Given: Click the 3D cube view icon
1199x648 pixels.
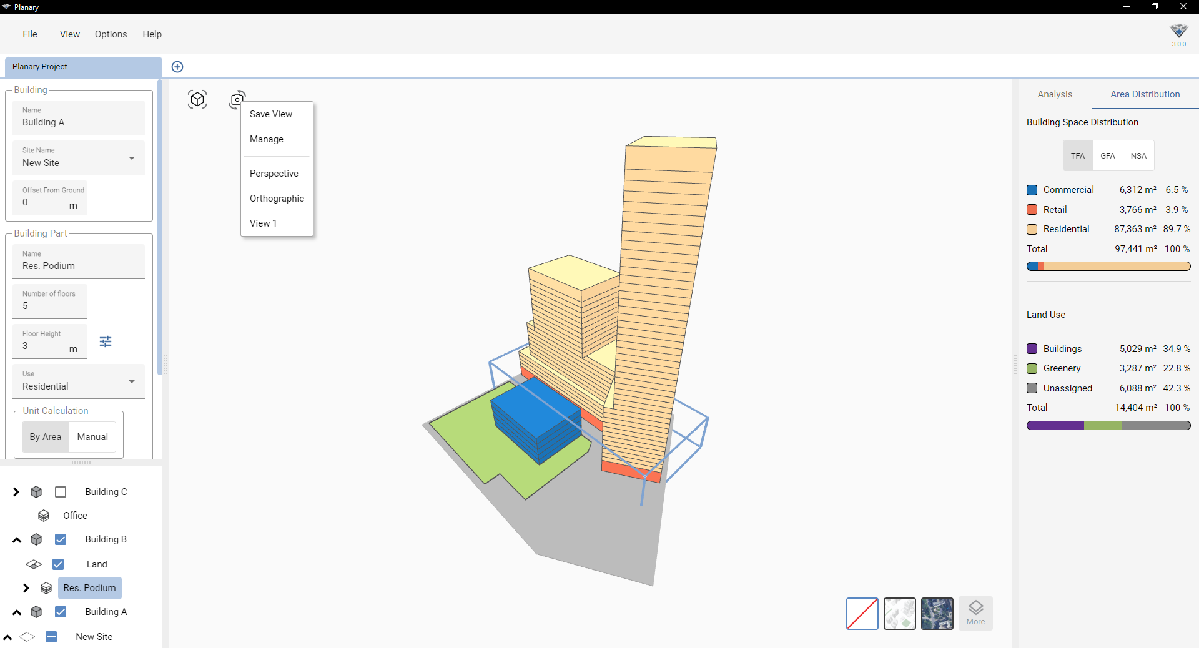Looking at the screenshot, I should click(197, 99).
